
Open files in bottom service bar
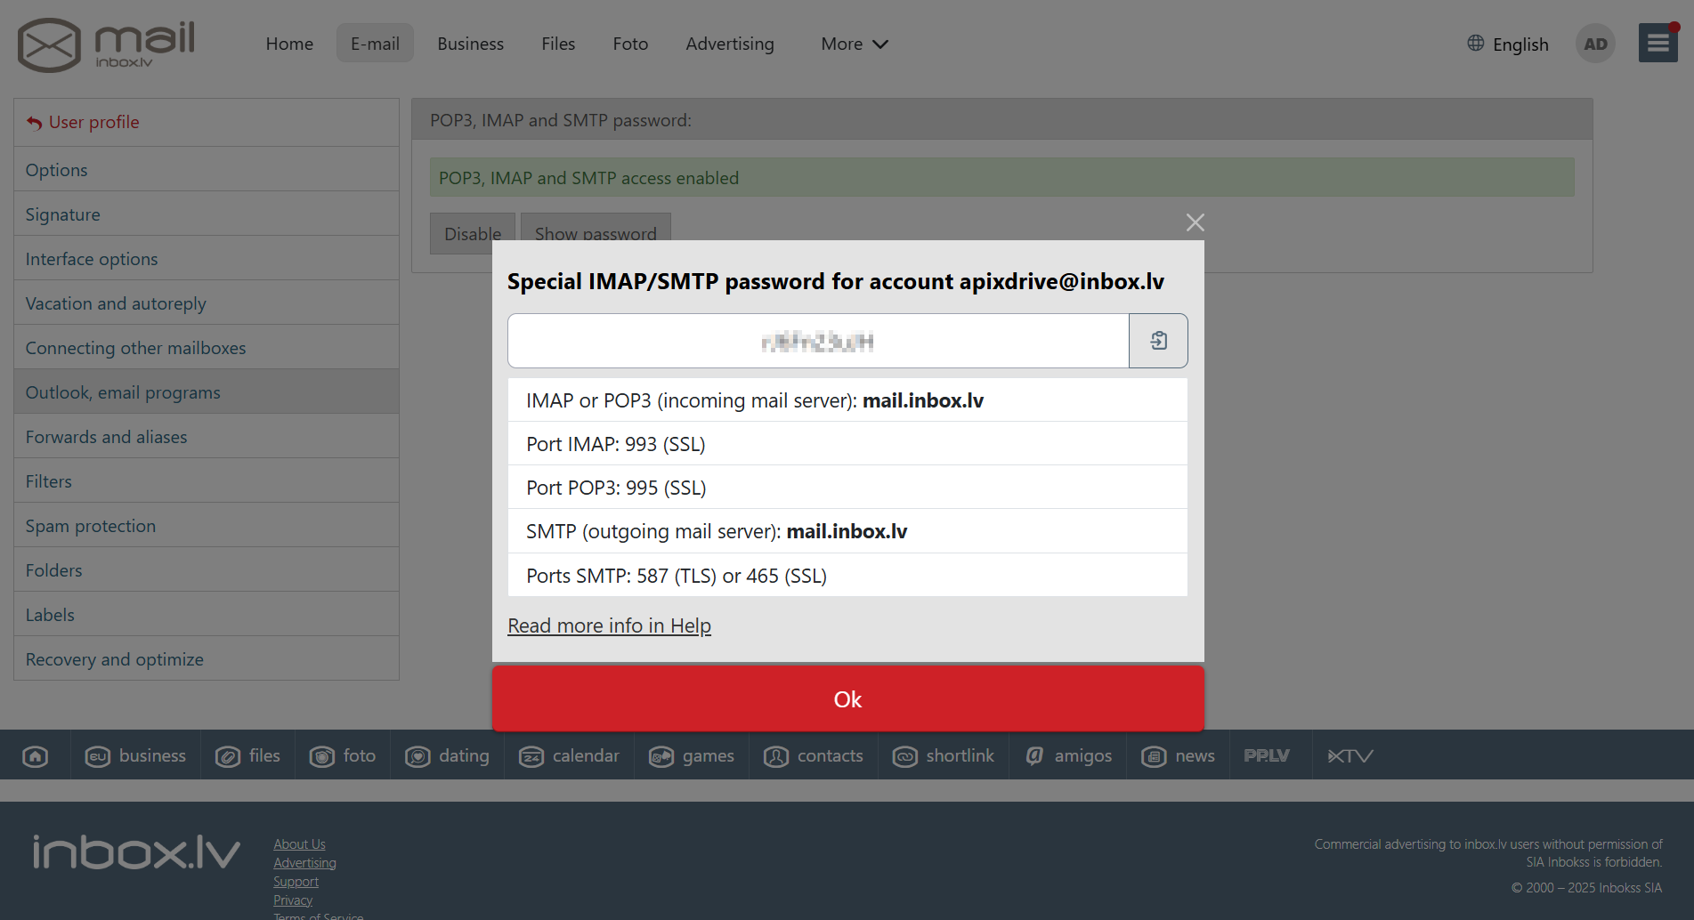coord(248,756)
